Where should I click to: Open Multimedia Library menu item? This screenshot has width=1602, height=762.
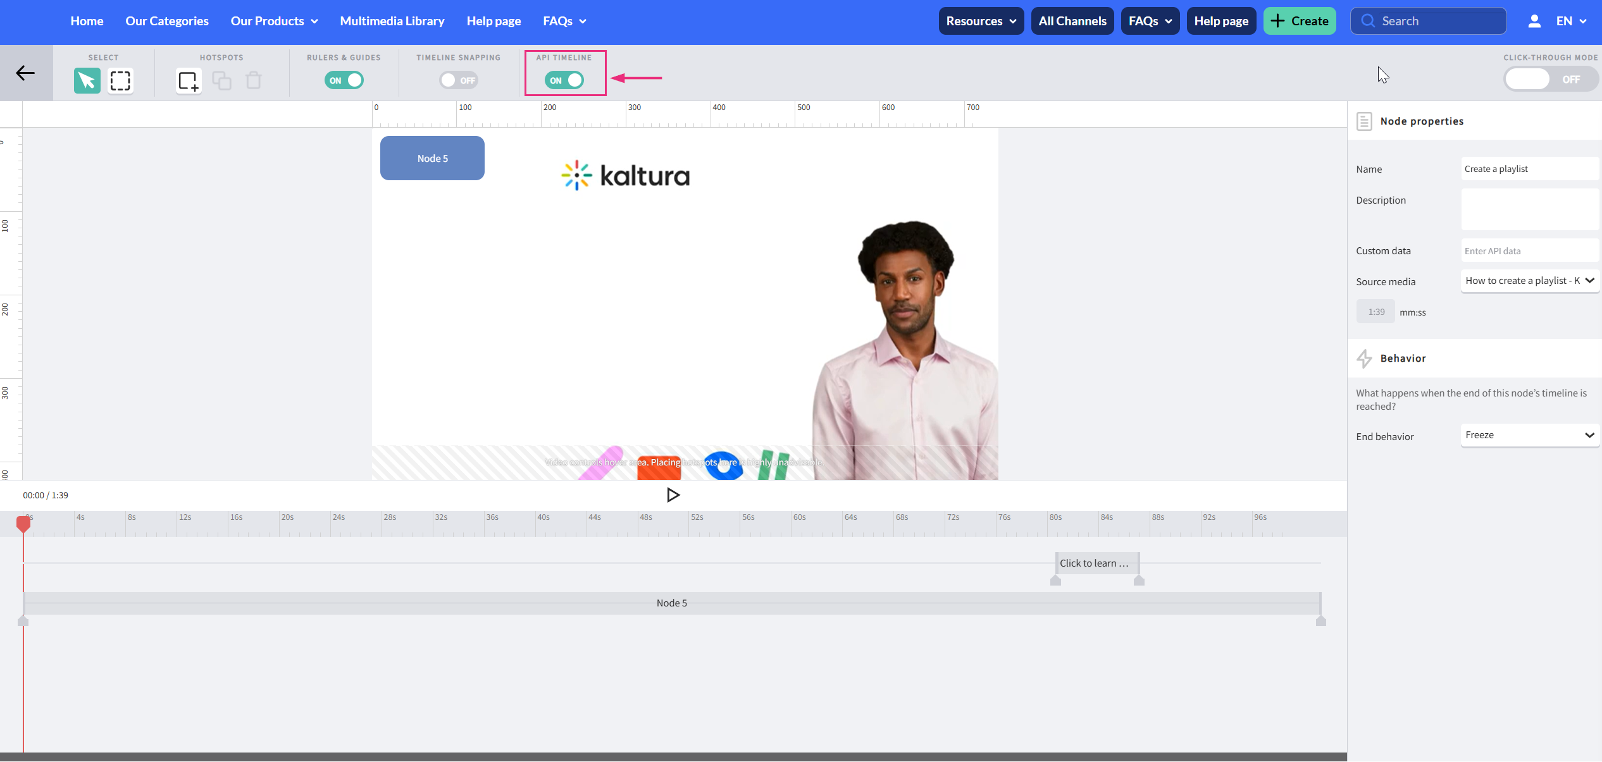[x=392, y=21]
